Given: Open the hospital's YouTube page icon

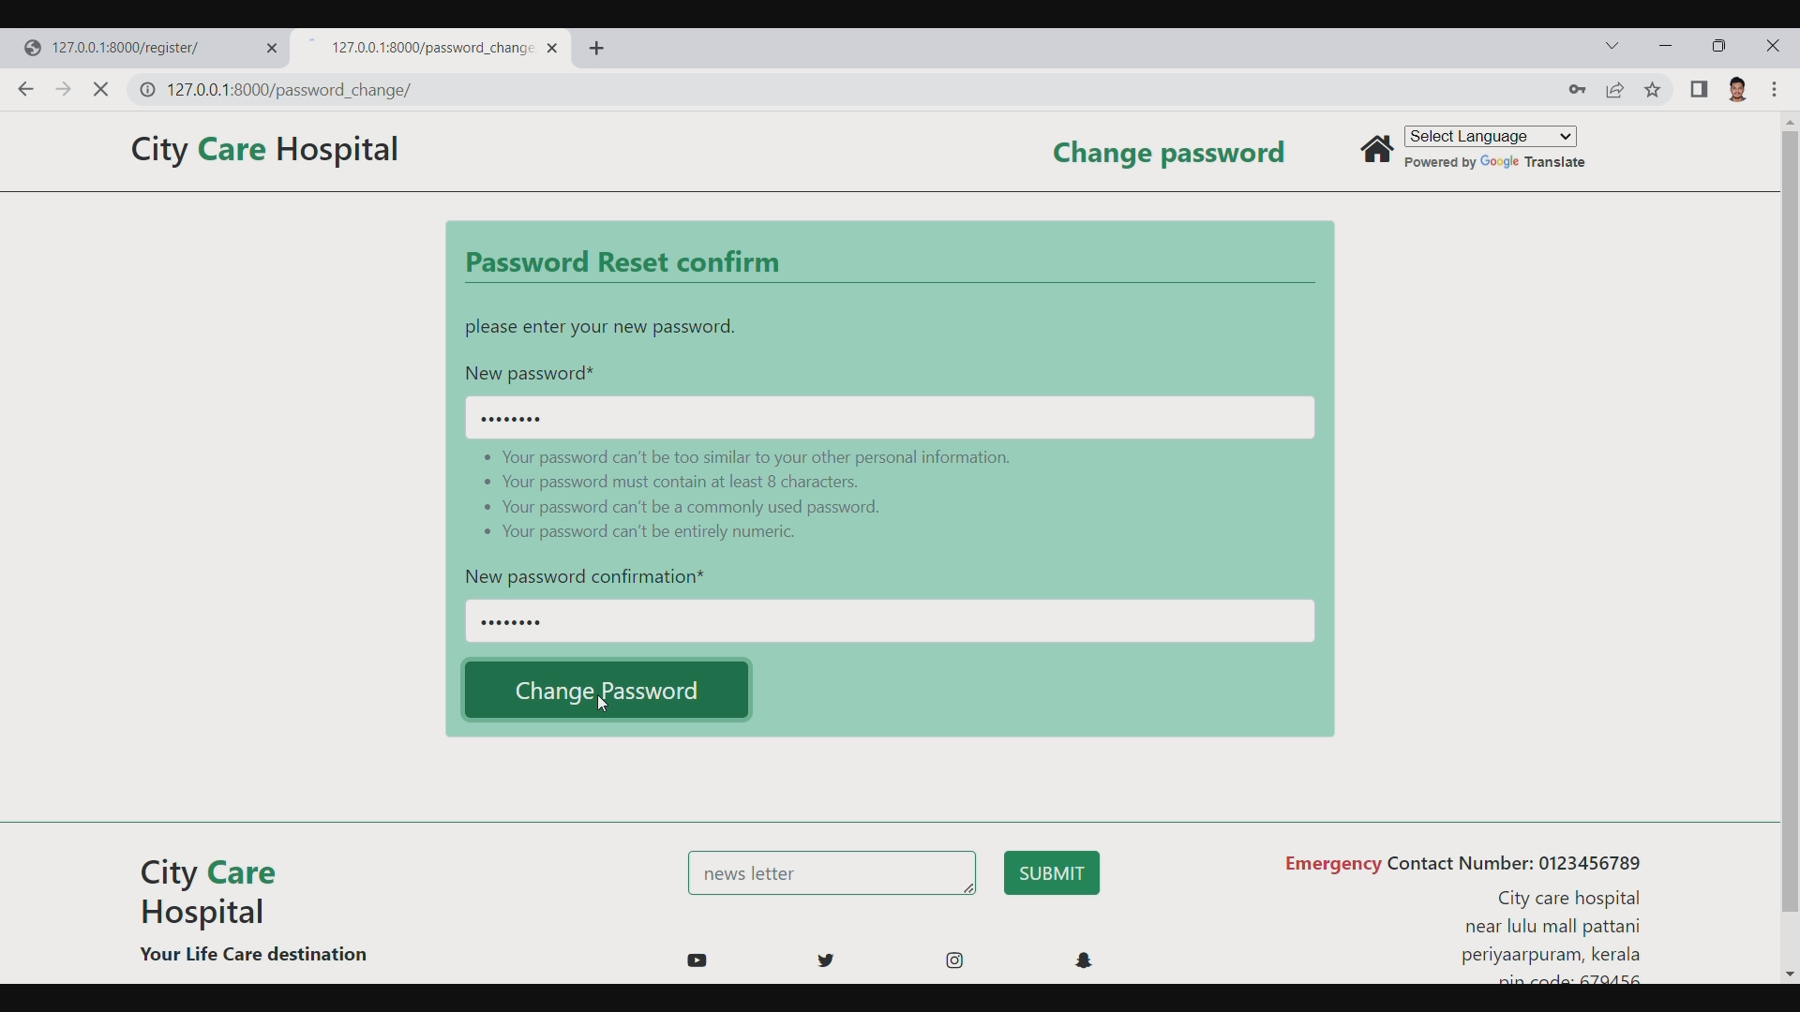Looking at the screenshot, I should click(x=697, y=960).
